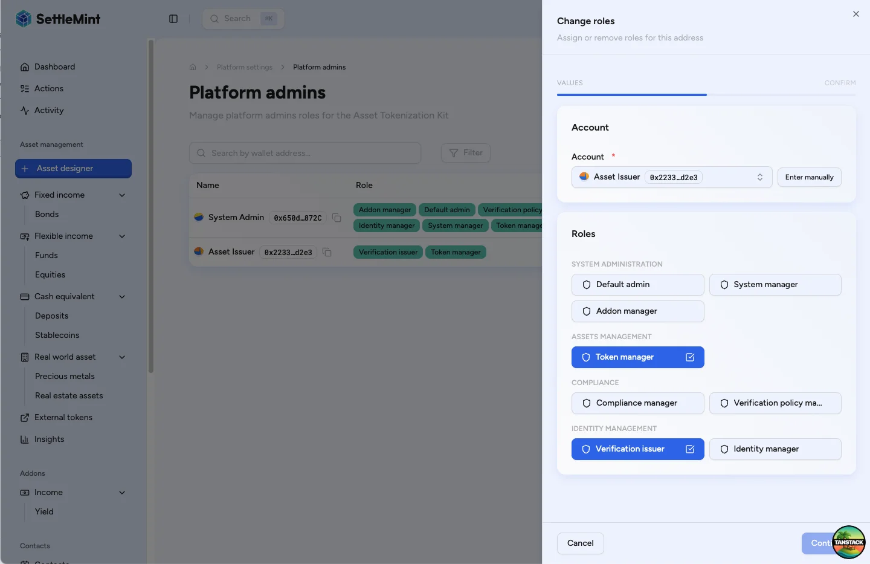This screenshot has width=870, height=564.
Task: Click the sidebar collapse toggle icon
Action: coord(173,19)
